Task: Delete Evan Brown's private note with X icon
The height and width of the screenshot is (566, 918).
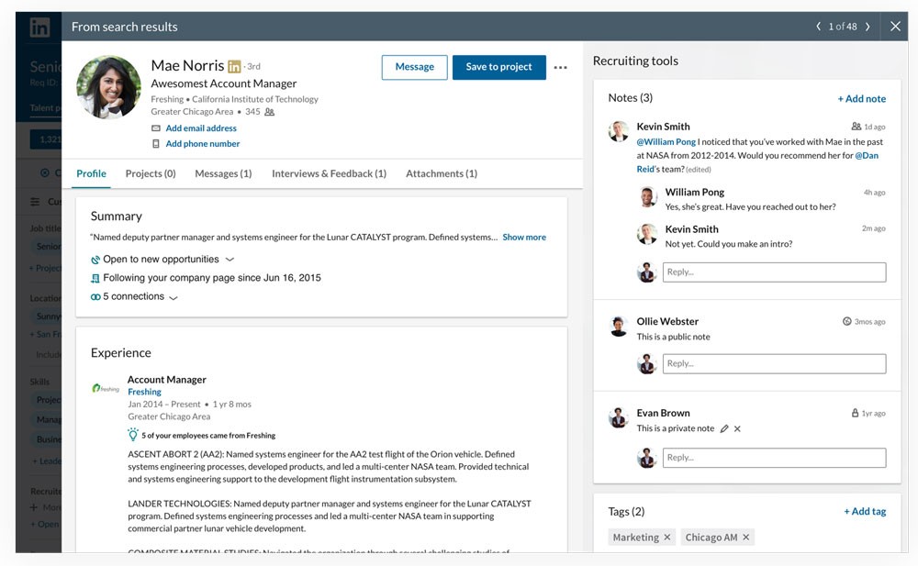Action: (x=737, y=428)
